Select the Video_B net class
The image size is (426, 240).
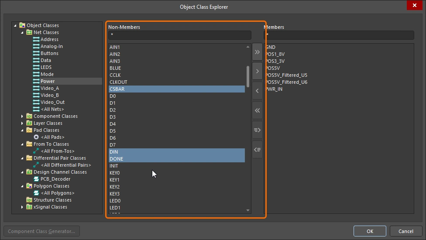pos(50,95)
